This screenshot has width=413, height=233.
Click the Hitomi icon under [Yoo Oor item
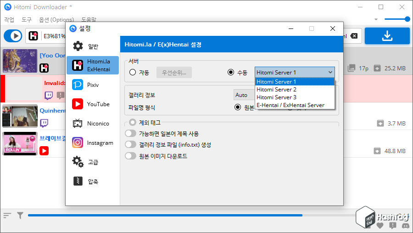(x=44, y=68)
